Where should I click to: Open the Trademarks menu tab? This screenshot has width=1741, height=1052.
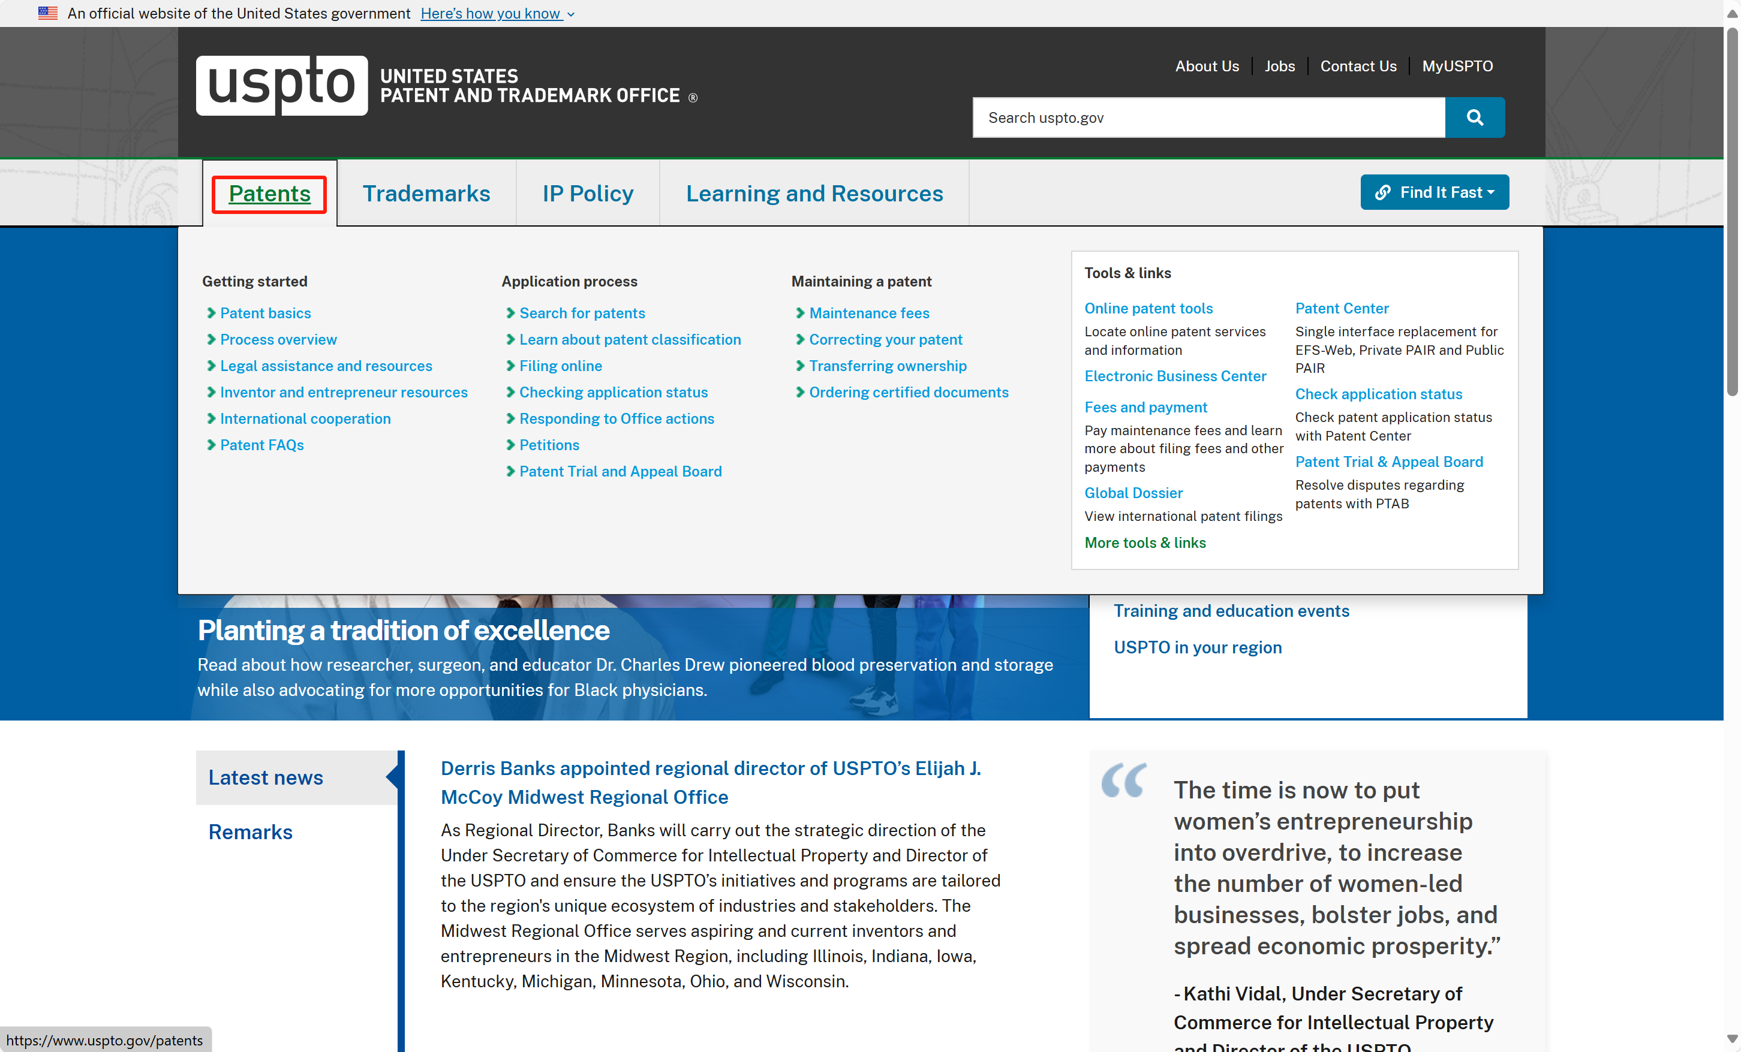click(426, 194)
